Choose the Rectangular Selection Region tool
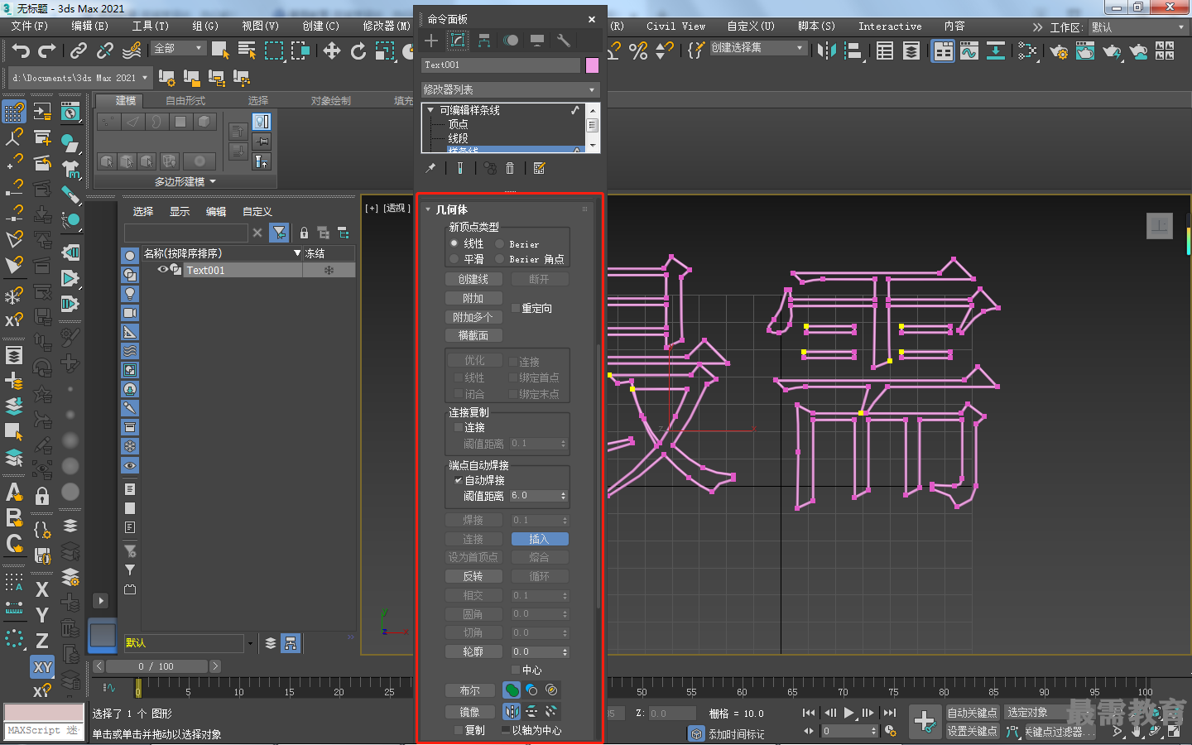This screenshot has width=1192, height=745. click(273, 50)
